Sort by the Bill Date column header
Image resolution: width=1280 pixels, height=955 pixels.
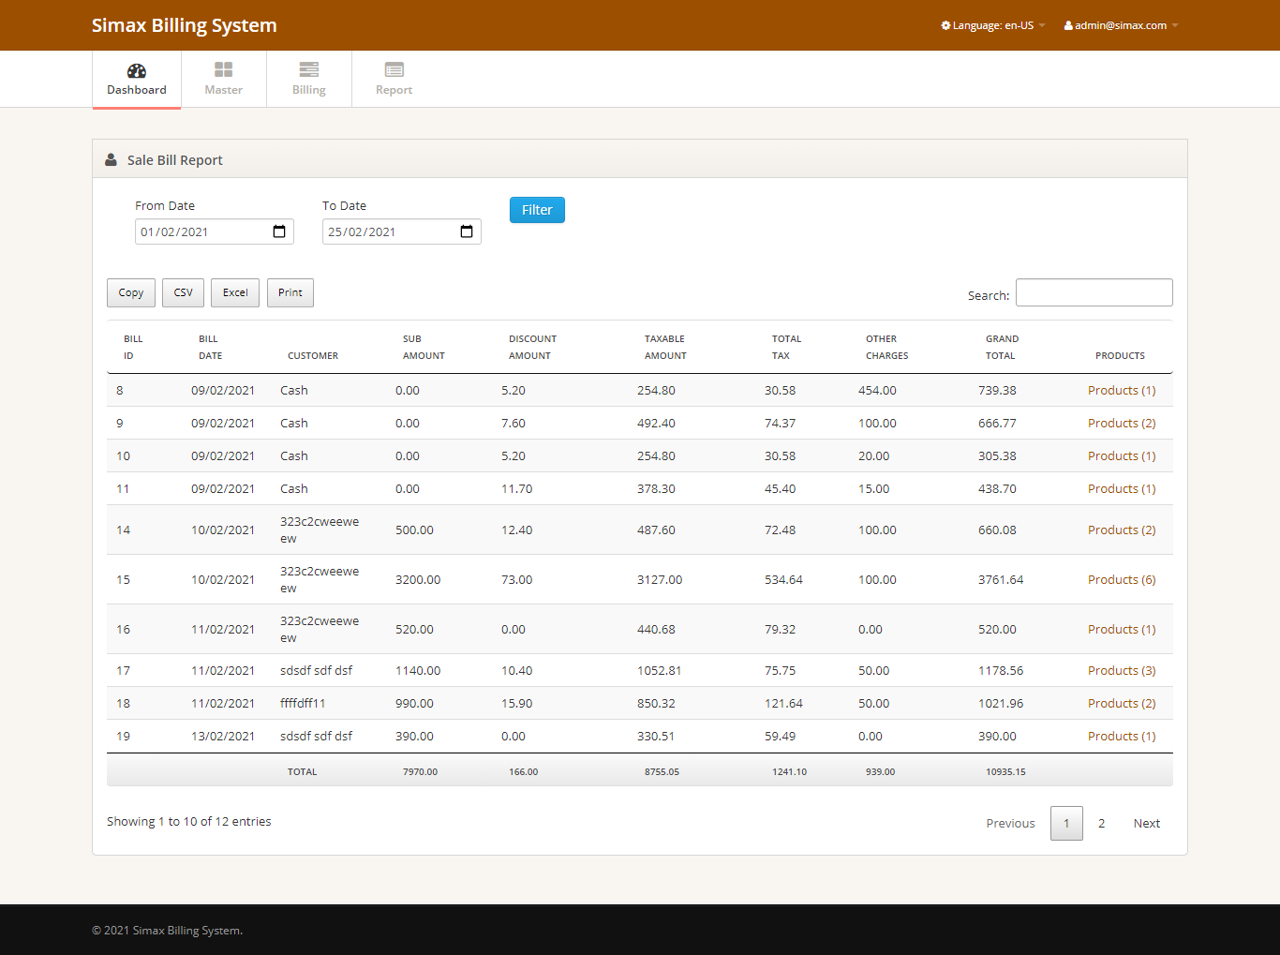click(x=210, y=347)
